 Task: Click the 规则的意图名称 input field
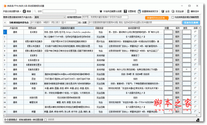(x=105, y=17)
